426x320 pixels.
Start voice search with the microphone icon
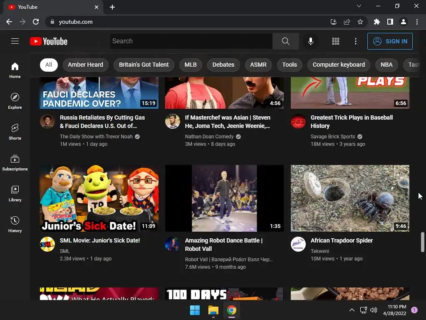(310, 41)
